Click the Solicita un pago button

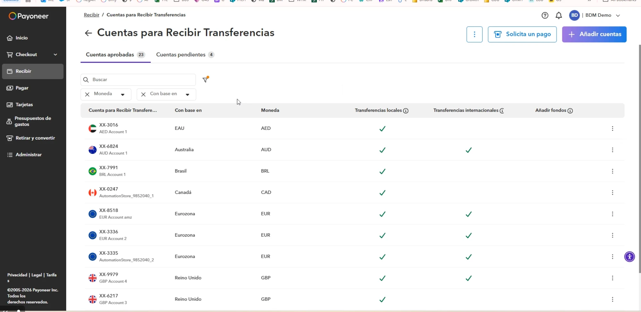tap(522, 34)
